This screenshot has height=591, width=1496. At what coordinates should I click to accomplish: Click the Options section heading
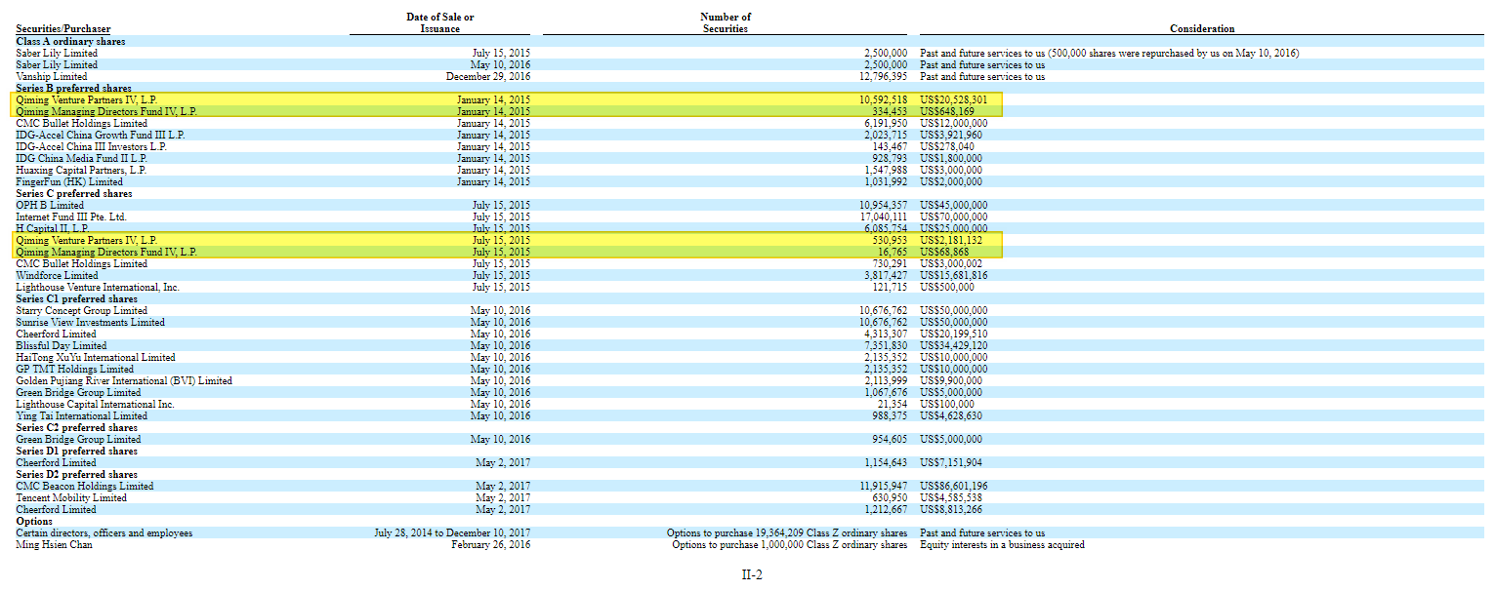pos(36,521)
